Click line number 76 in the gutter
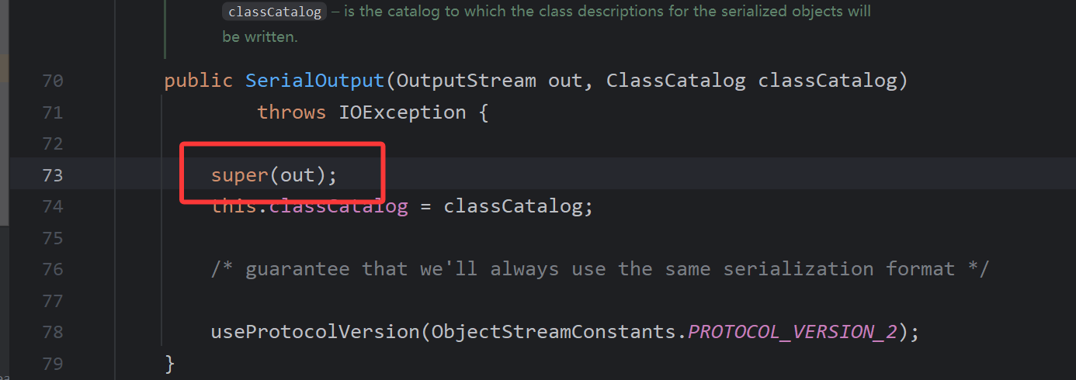This screenshot has height=380, width=1076. pos(53,269)
